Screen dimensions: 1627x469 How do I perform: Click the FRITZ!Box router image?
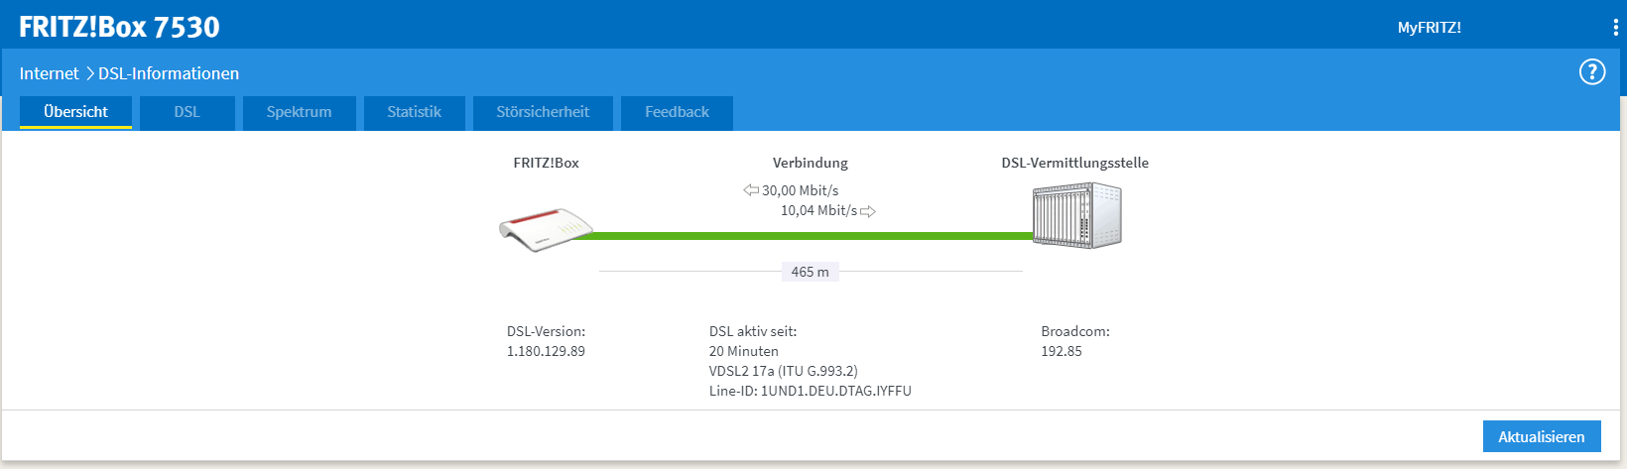point(545,230)
